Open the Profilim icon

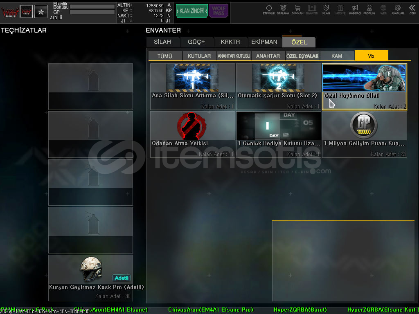click(x=369, y=9)
